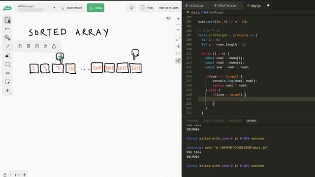Screen dimensions: 315x177
Task: Choose the rectangle shape tool
Action: tap(7, 64)
